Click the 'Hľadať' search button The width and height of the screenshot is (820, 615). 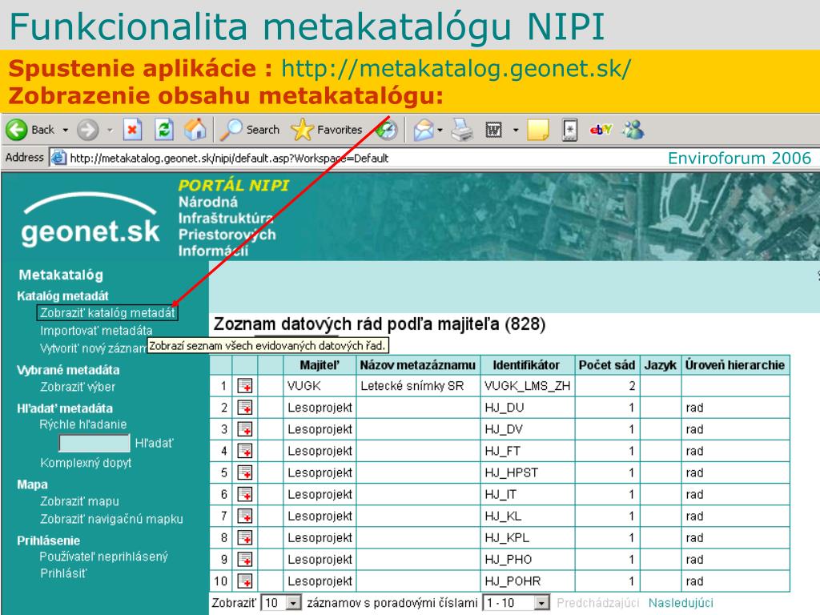(154, 443)
